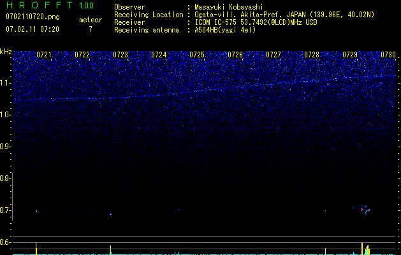This screenshot has height=255, width=401.
Task: Click the date stamp 07.02.11 07:20
Action: coord(33,29)
